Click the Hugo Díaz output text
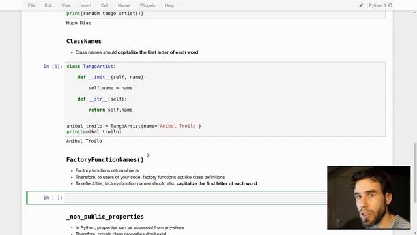 78,23
